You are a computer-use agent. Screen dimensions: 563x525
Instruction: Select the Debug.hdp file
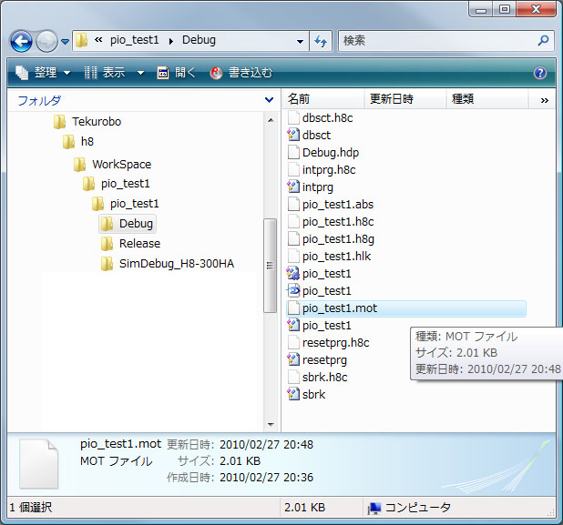(x=330, y=152)
